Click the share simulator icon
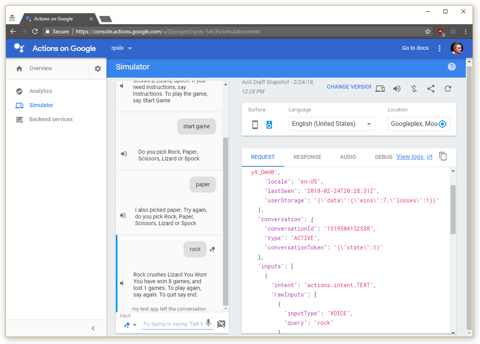Screen dimensions: 480x344 [431, 89]
